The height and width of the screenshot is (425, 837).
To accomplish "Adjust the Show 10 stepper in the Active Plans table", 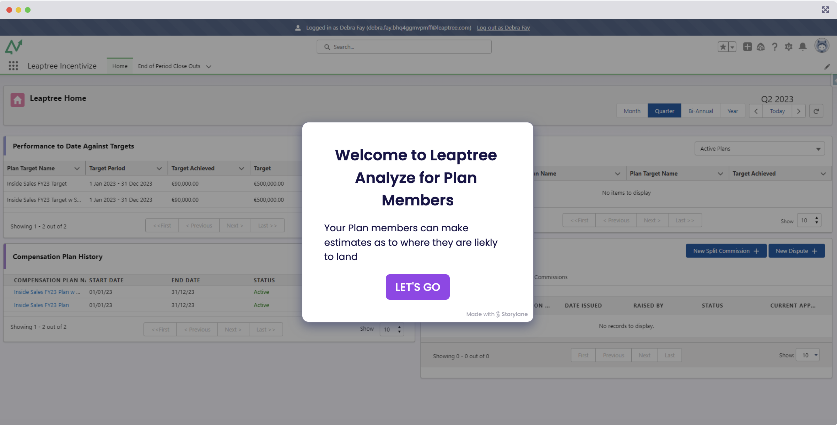I will (x=816, y=220).
